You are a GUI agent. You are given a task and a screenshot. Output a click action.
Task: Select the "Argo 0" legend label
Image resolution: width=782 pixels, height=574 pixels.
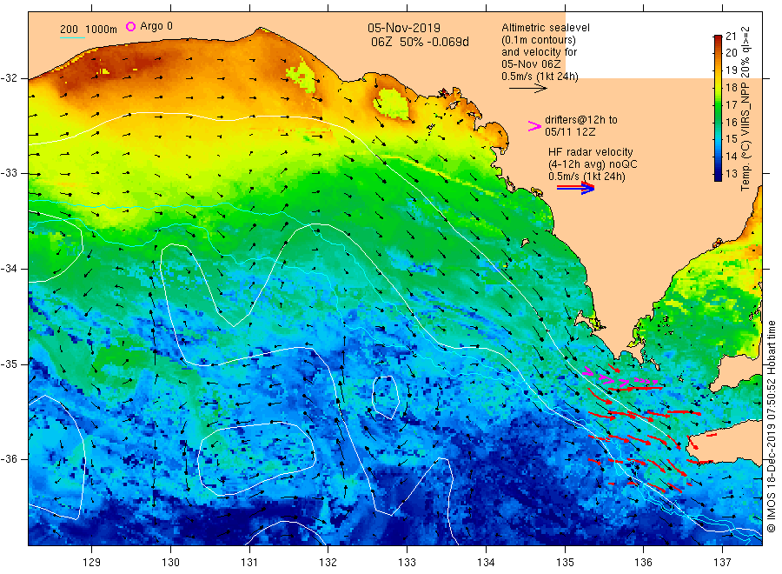(x=156, y=26)
